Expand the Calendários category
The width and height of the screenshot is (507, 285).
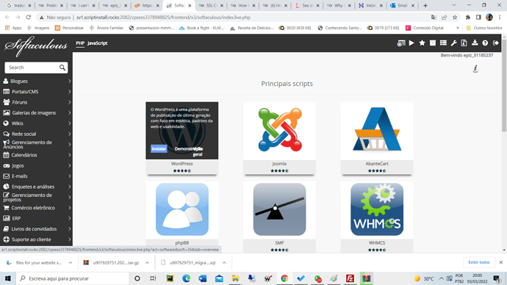pyautogui.click(x=36, y=155)
